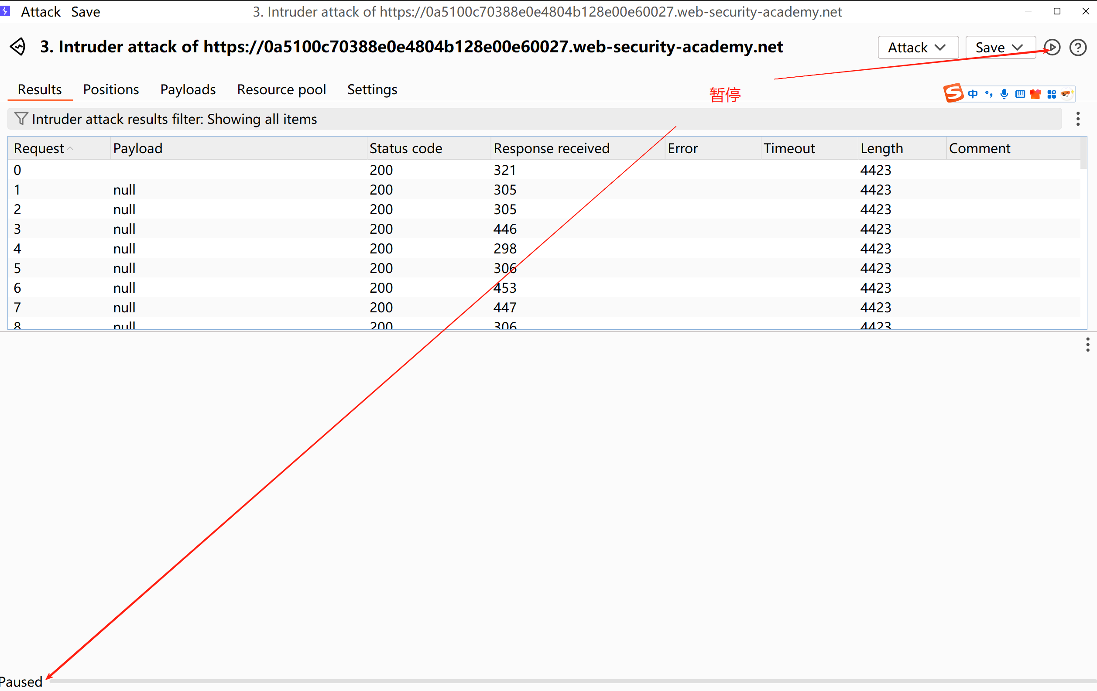The width and height of the screenshot is (1097, 691).
Task: Click the attack progress bar at bottom
Action: coord(569,681)
